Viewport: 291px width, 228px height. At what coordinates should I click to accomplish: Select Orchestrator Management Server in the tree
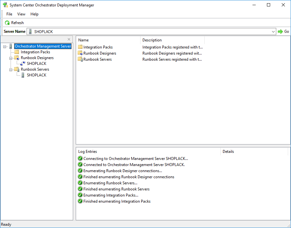click(43, 46)
